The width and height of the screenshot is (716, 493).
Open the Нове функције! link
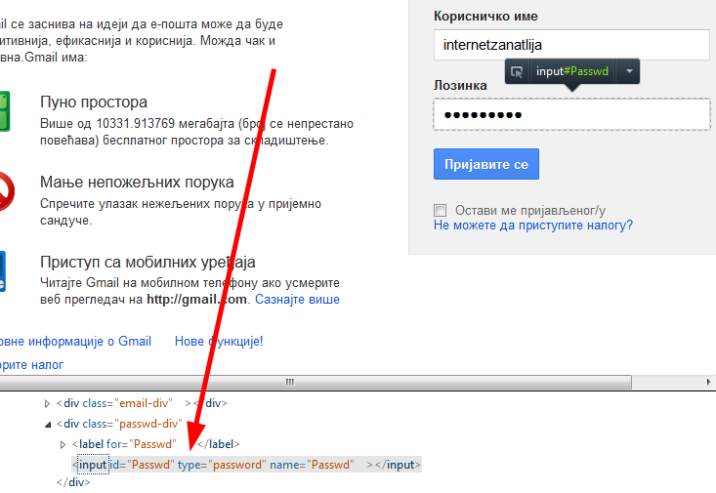(x=219, y=341)
